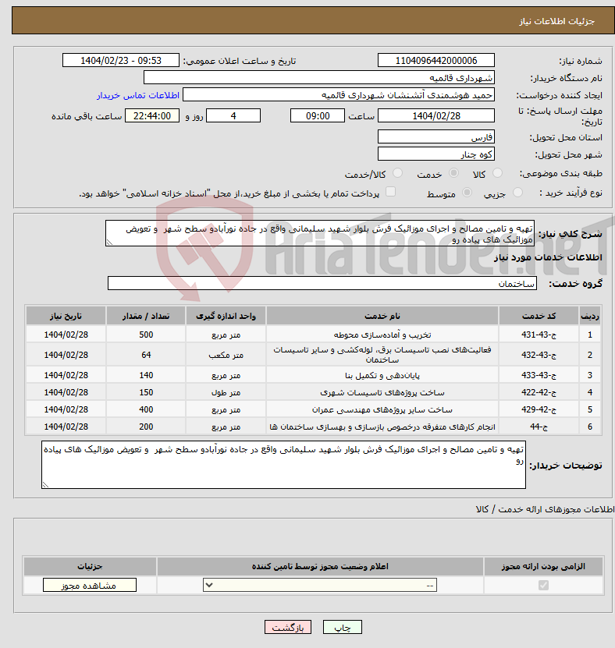Viewport: 615px width, 648px height.
Task: Click service code ج-43-431
Action: click(x=539, y=335)
